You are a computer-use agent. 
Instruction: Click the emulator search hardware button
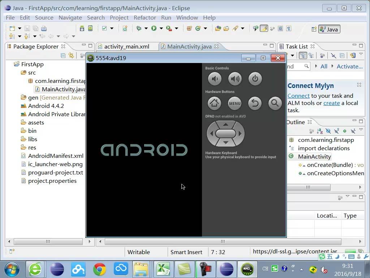coord(275,104)
